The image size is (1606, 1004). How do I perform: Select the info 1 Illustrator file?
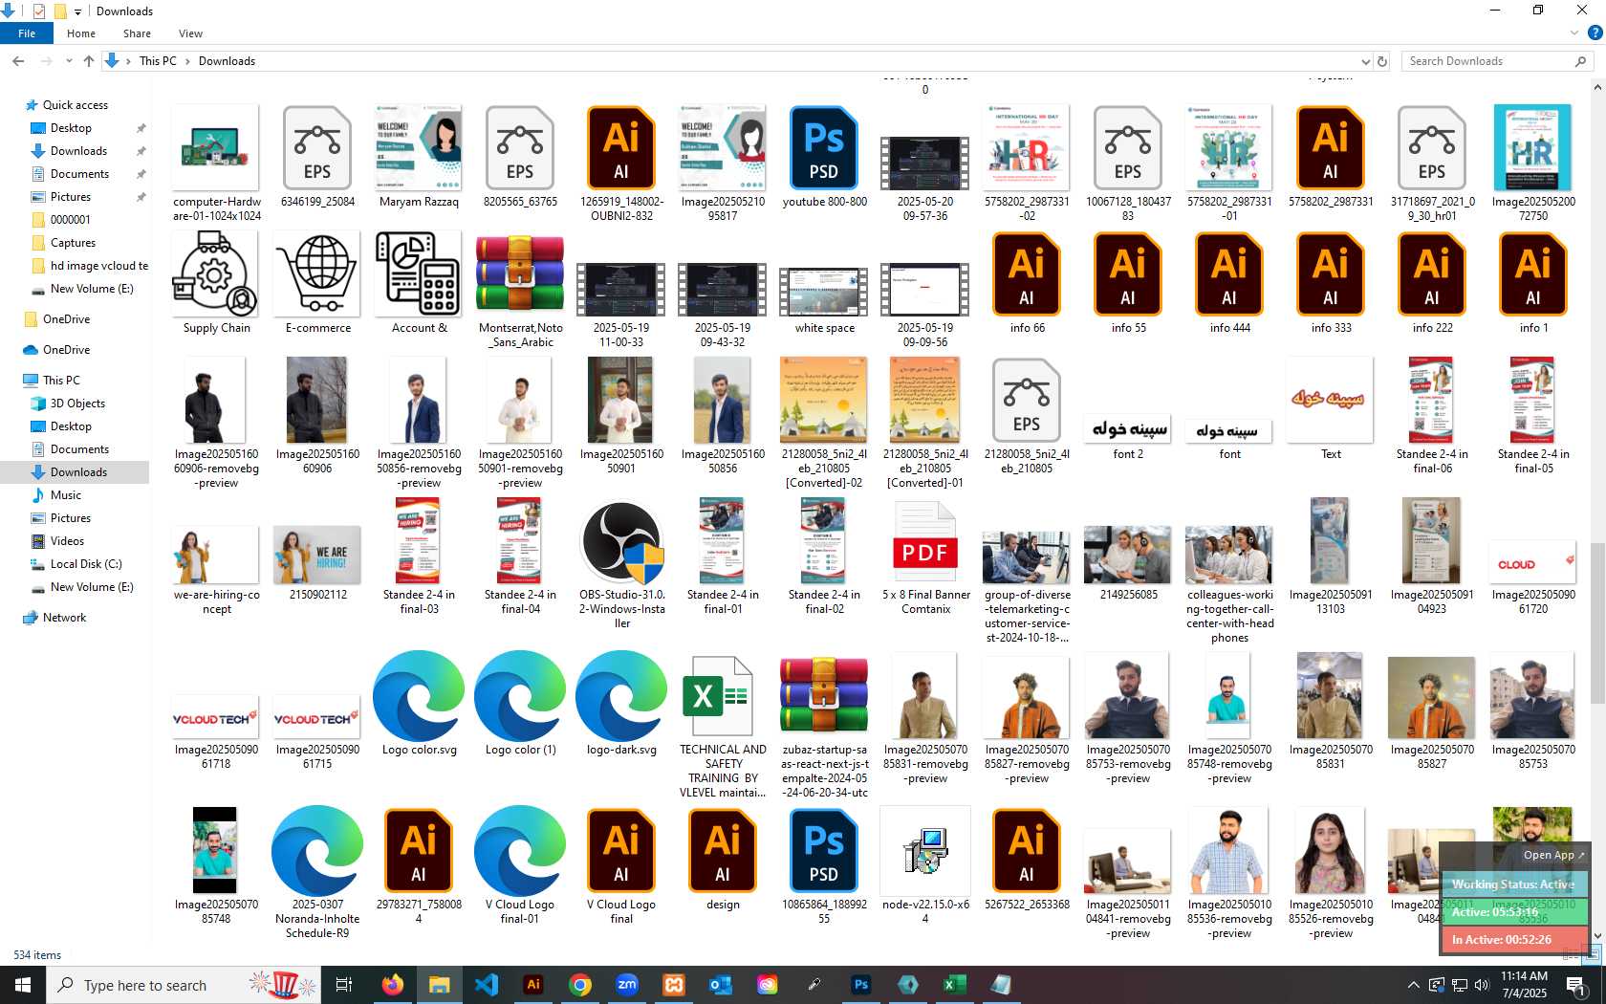coord(1533,283)
